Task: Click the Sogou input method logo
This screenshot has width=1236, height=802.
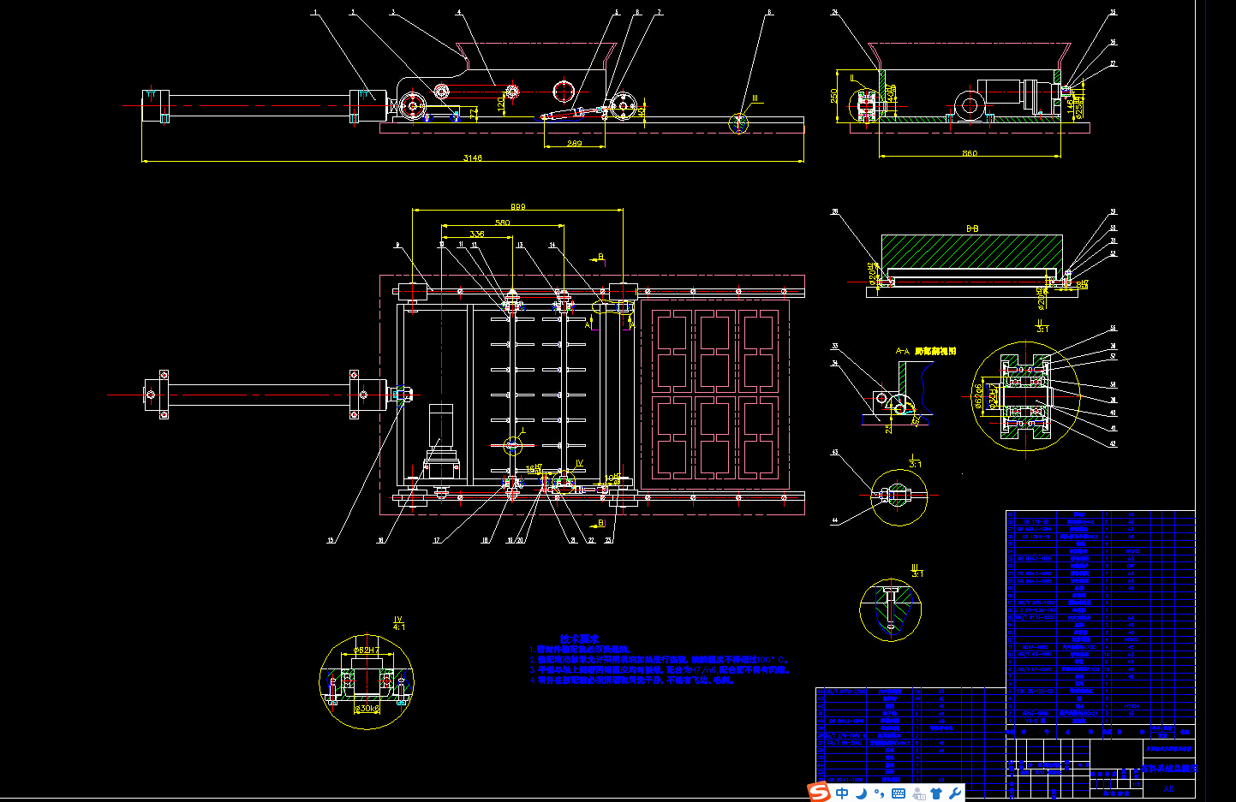Action: pos(820,793)
